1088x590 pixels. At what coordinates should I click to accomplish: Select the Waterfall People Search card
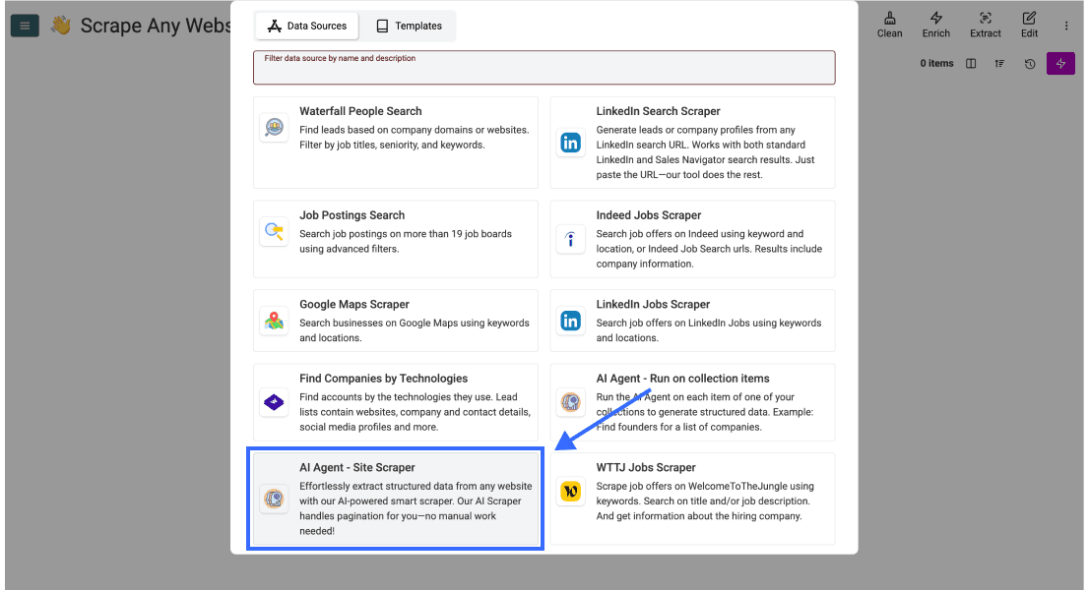(x=396, y=143)
